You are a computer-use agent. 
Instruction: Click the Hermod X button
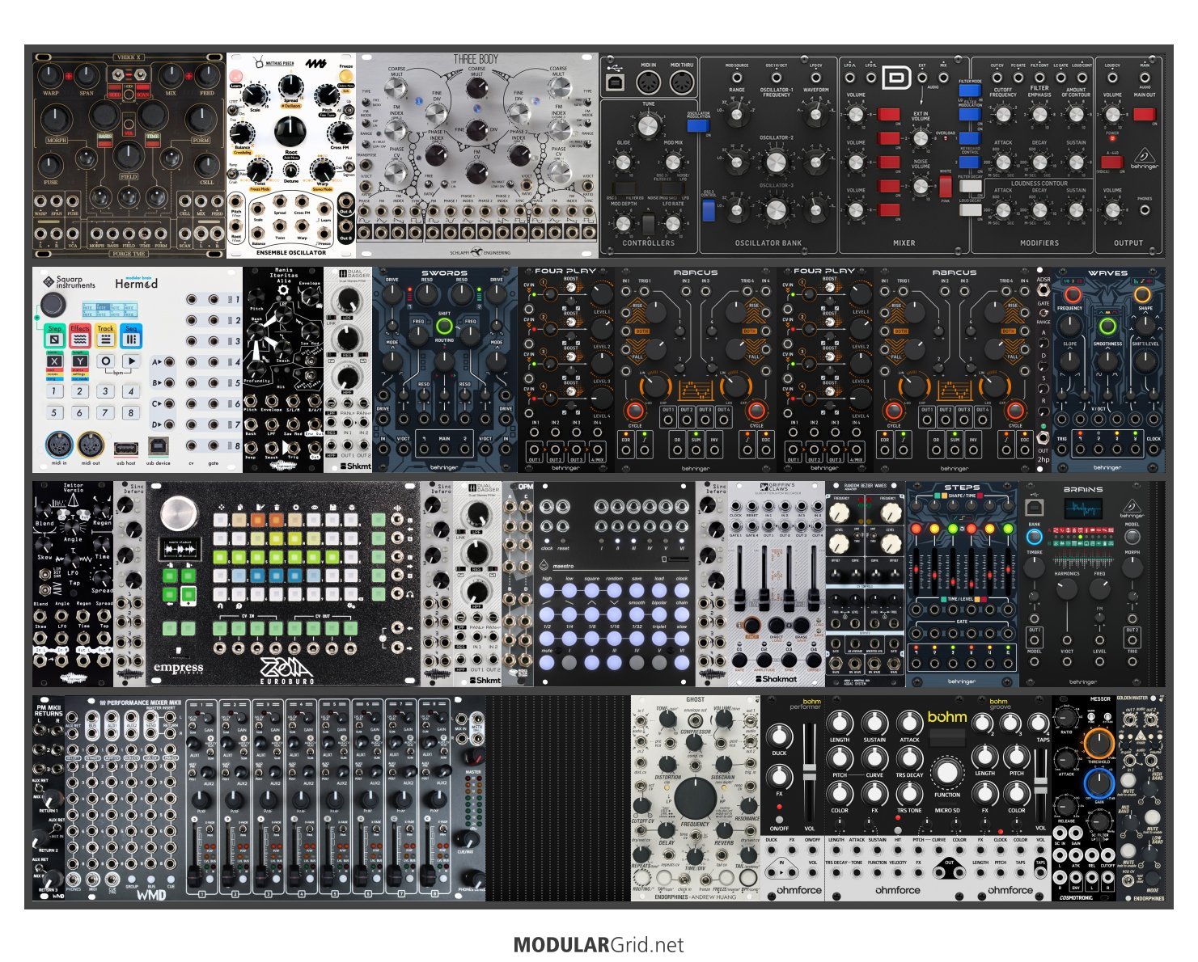(54, 361)
